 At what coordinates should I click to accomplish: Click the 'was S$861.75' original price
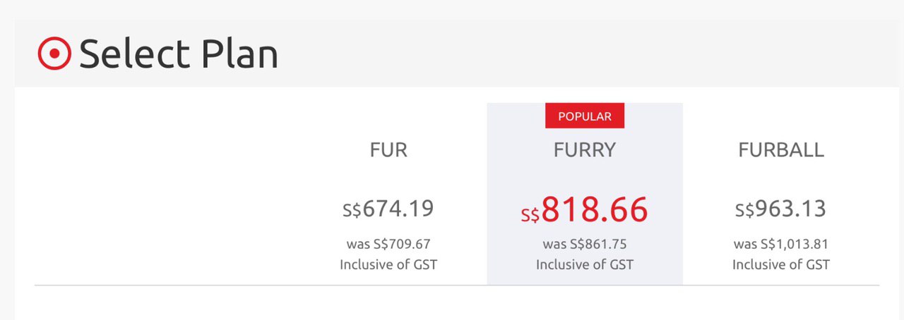pyautogui.click(x=584, y=245)
